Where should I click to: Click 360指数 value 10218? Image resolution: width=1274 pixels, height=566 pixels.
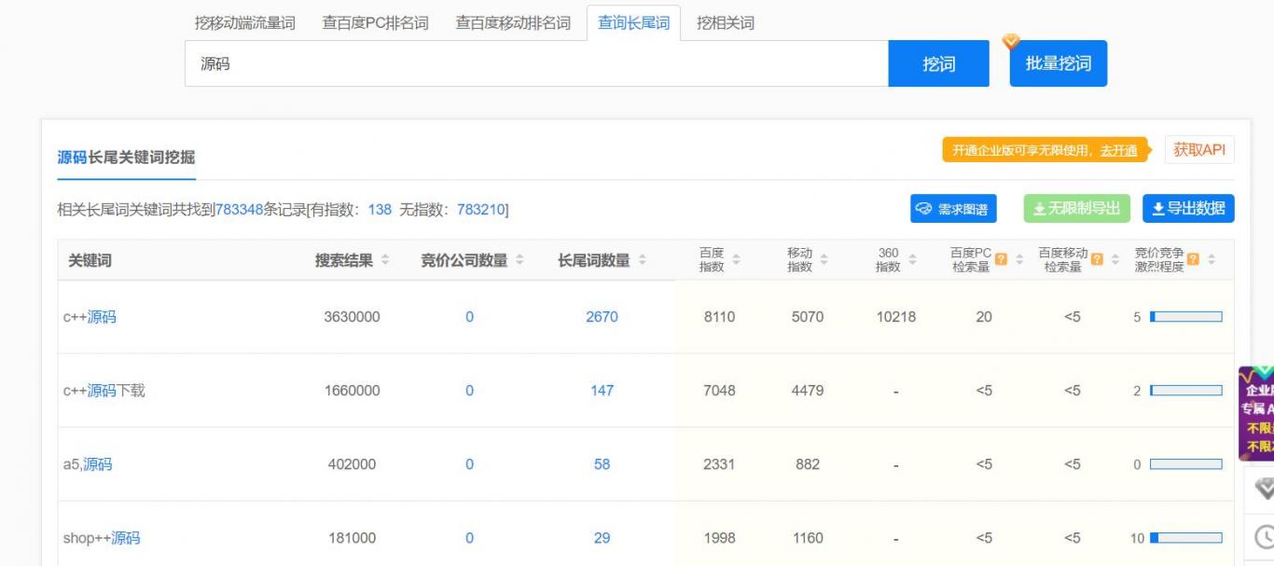[x=896, y=317]
